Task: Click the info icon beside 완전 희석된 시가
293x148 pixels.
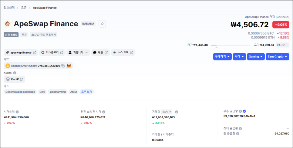Action: coord(104,112)
